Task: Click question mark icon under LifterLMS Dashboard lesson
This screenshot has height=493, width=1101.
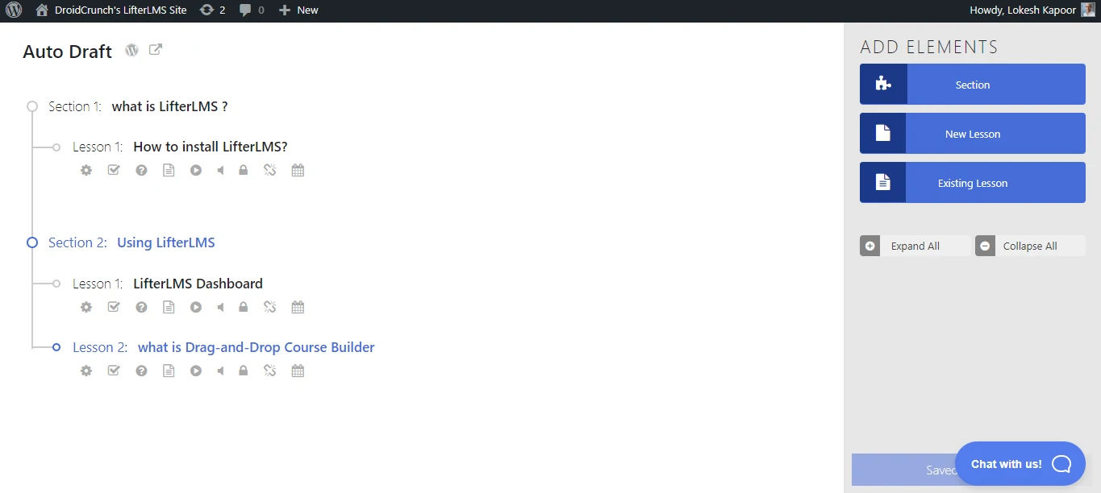Action: click(141, 307)
